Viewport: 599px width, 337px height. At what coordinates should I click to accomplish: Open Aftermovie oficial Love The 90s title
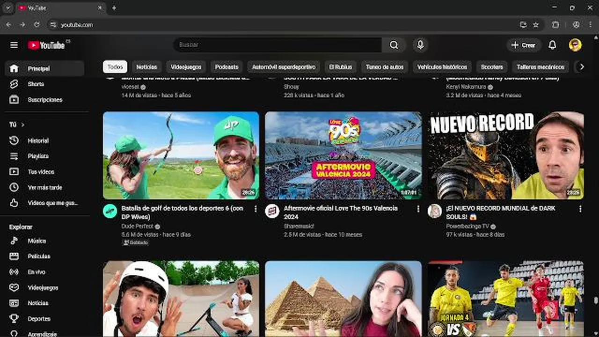tap(341, 212)
